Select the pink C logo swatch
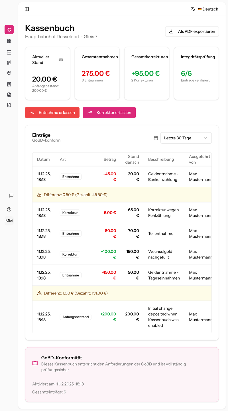The height and width of the screenshot is (411, 228). 9,29
